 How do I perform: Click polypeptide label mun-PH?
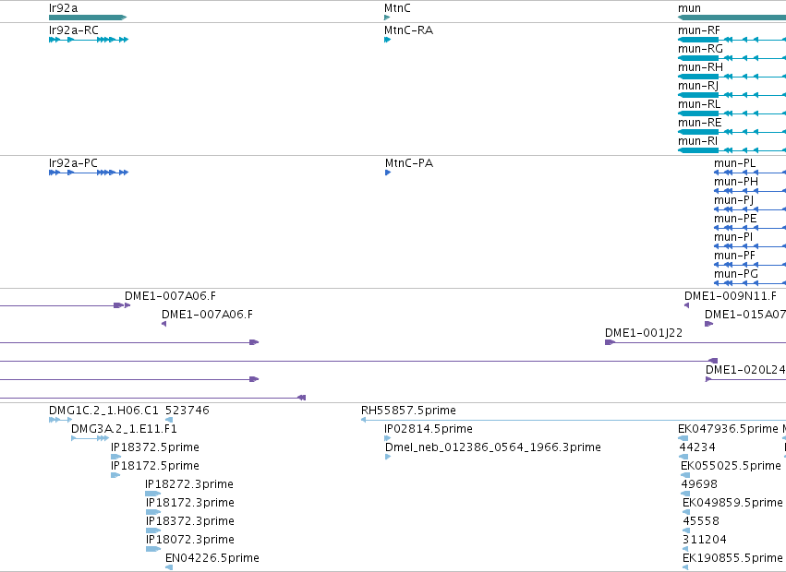pyautogui.click(x=736, y=182)
